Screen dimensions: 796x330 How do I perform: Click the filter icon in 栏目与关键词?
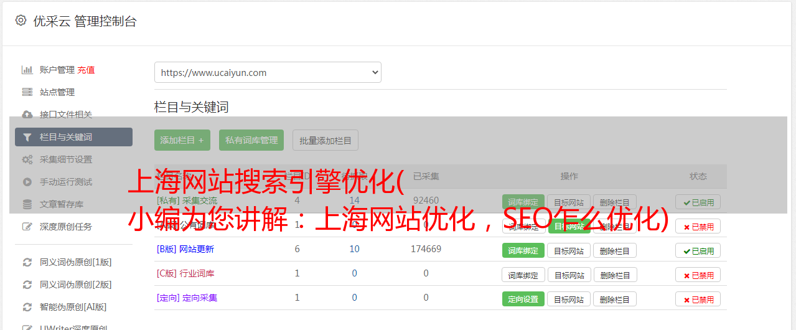(27, 137)
